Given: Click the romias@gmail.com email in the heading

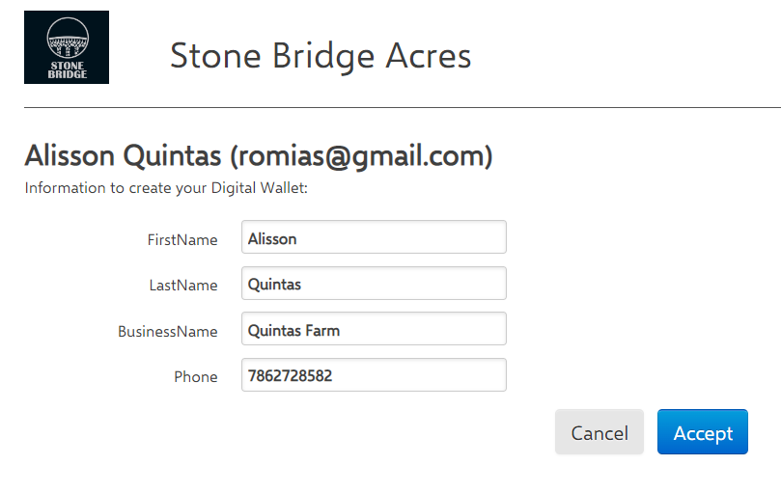Looking at the screenshot, I should pyautogui.click(x=361, y=156).
